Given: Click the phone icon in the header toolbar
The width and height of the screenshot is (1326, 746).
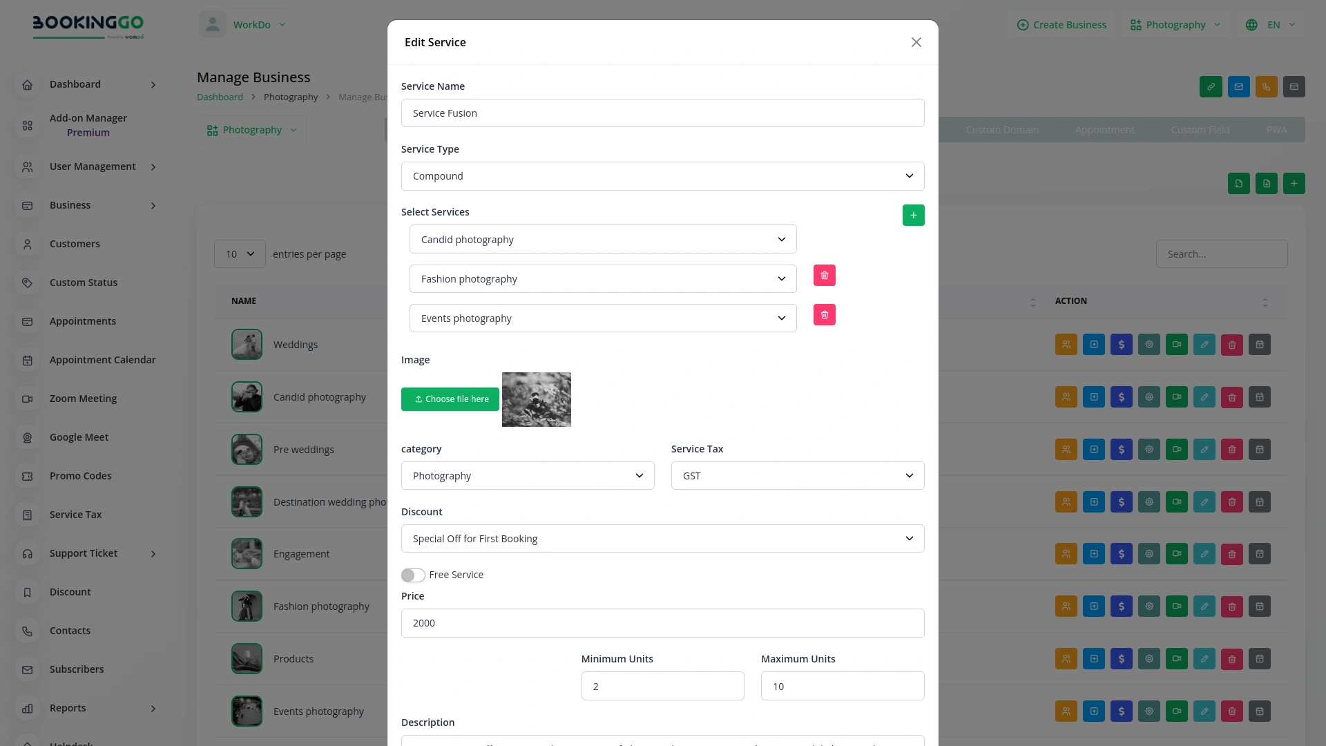Looking at the screenshot, I should [1266, 86].
